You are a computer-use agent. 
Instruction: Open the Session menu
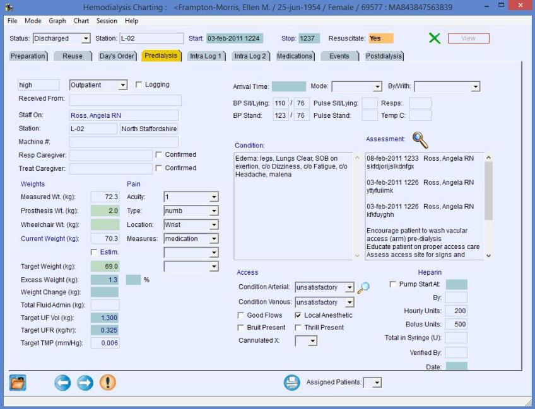(x=107, y=21)
